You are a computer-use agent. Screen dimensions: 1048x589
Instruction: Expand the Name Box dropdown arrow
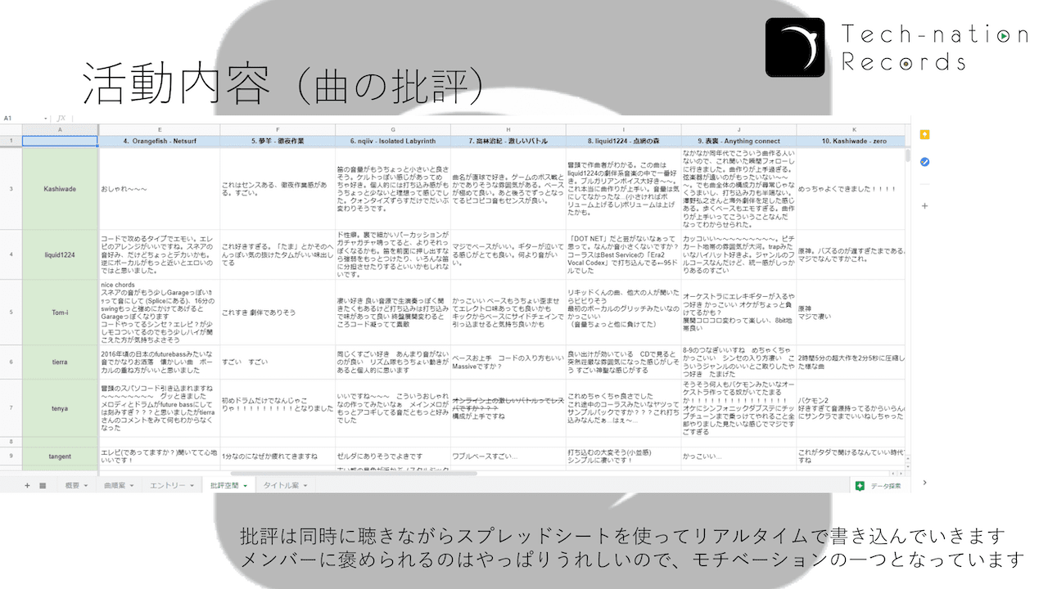[45, 119]
